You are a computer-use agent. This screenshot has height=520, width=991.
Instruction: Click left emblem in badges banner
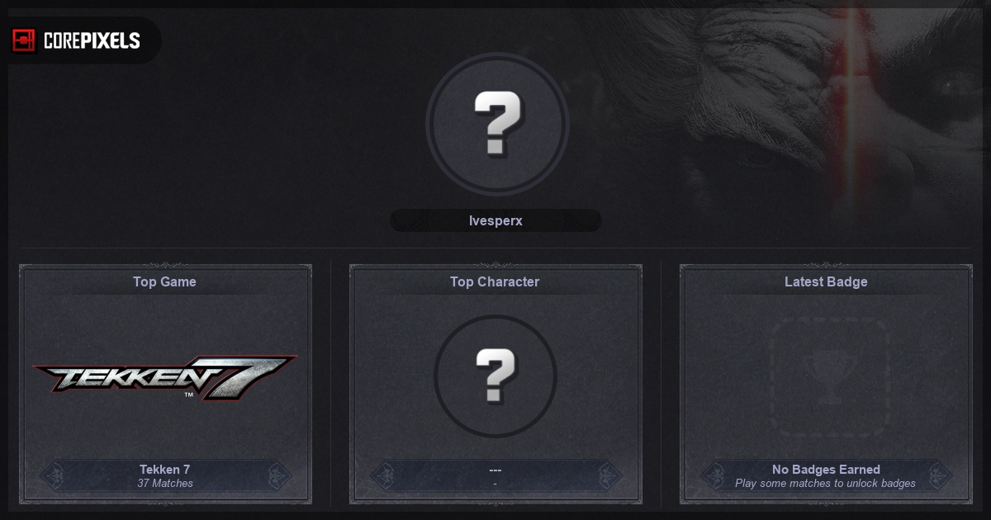pyautogui.click(x=714, y=476)
